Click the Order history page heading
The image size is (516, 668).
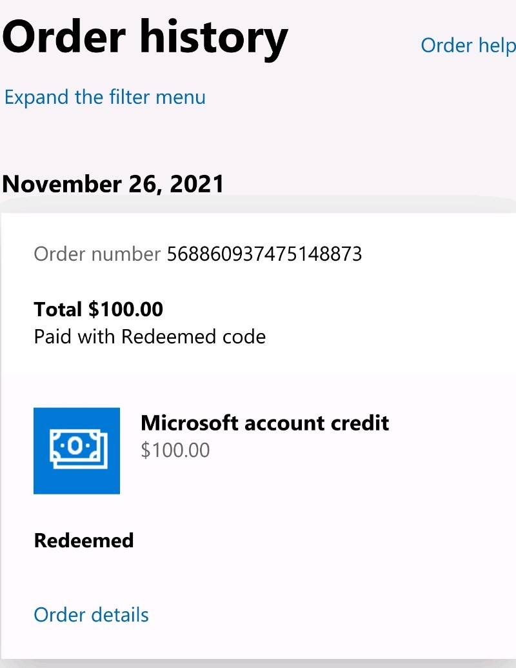144,36
